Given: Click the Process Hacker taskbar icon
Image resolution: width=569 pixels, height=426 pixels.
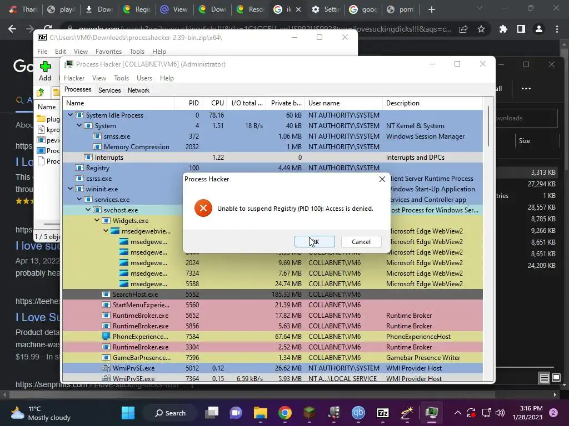Looking at the screenshot, I should 431,413.
